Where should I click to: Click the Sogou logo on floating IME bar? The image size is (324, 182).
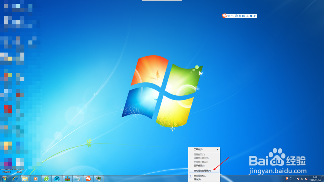coord(224,16)
